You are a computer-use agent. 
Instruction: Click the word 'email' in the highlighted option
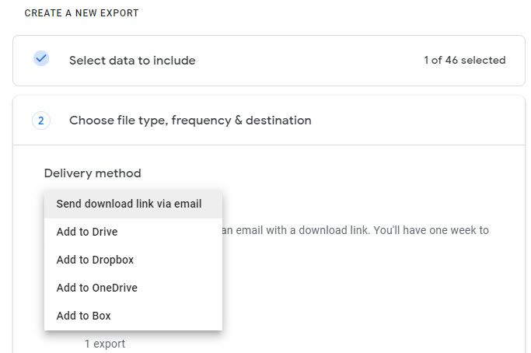click(x=187, y=204)
